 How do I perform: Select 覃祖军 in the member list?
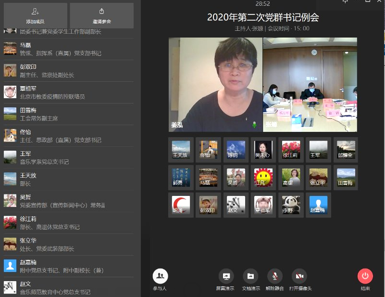(69, 92)
